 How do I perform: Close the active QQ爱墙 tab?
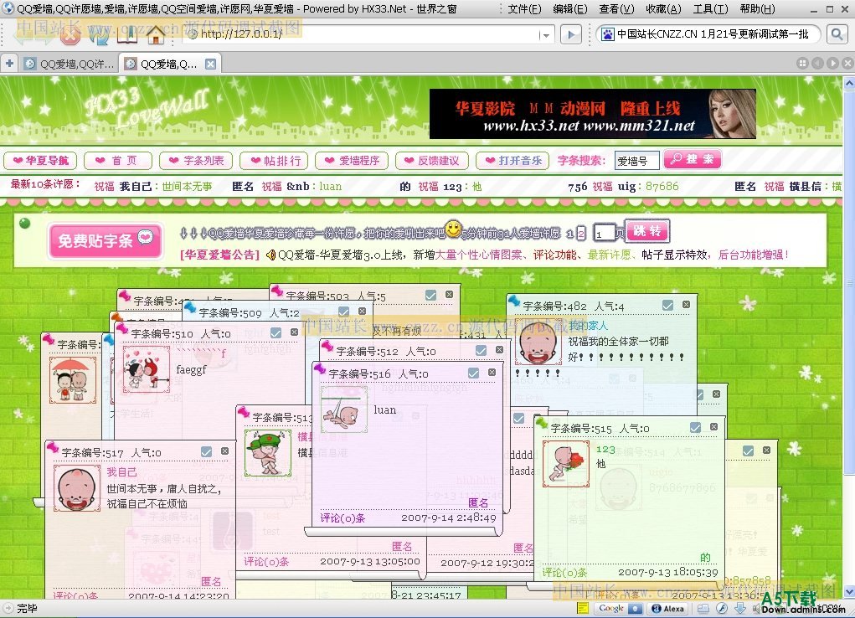point(210,64)
